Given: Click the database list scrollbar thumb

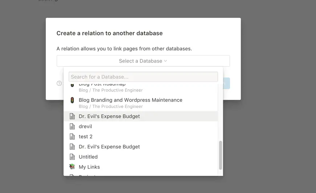Looking at the screenshot, I should click(221, 155).
